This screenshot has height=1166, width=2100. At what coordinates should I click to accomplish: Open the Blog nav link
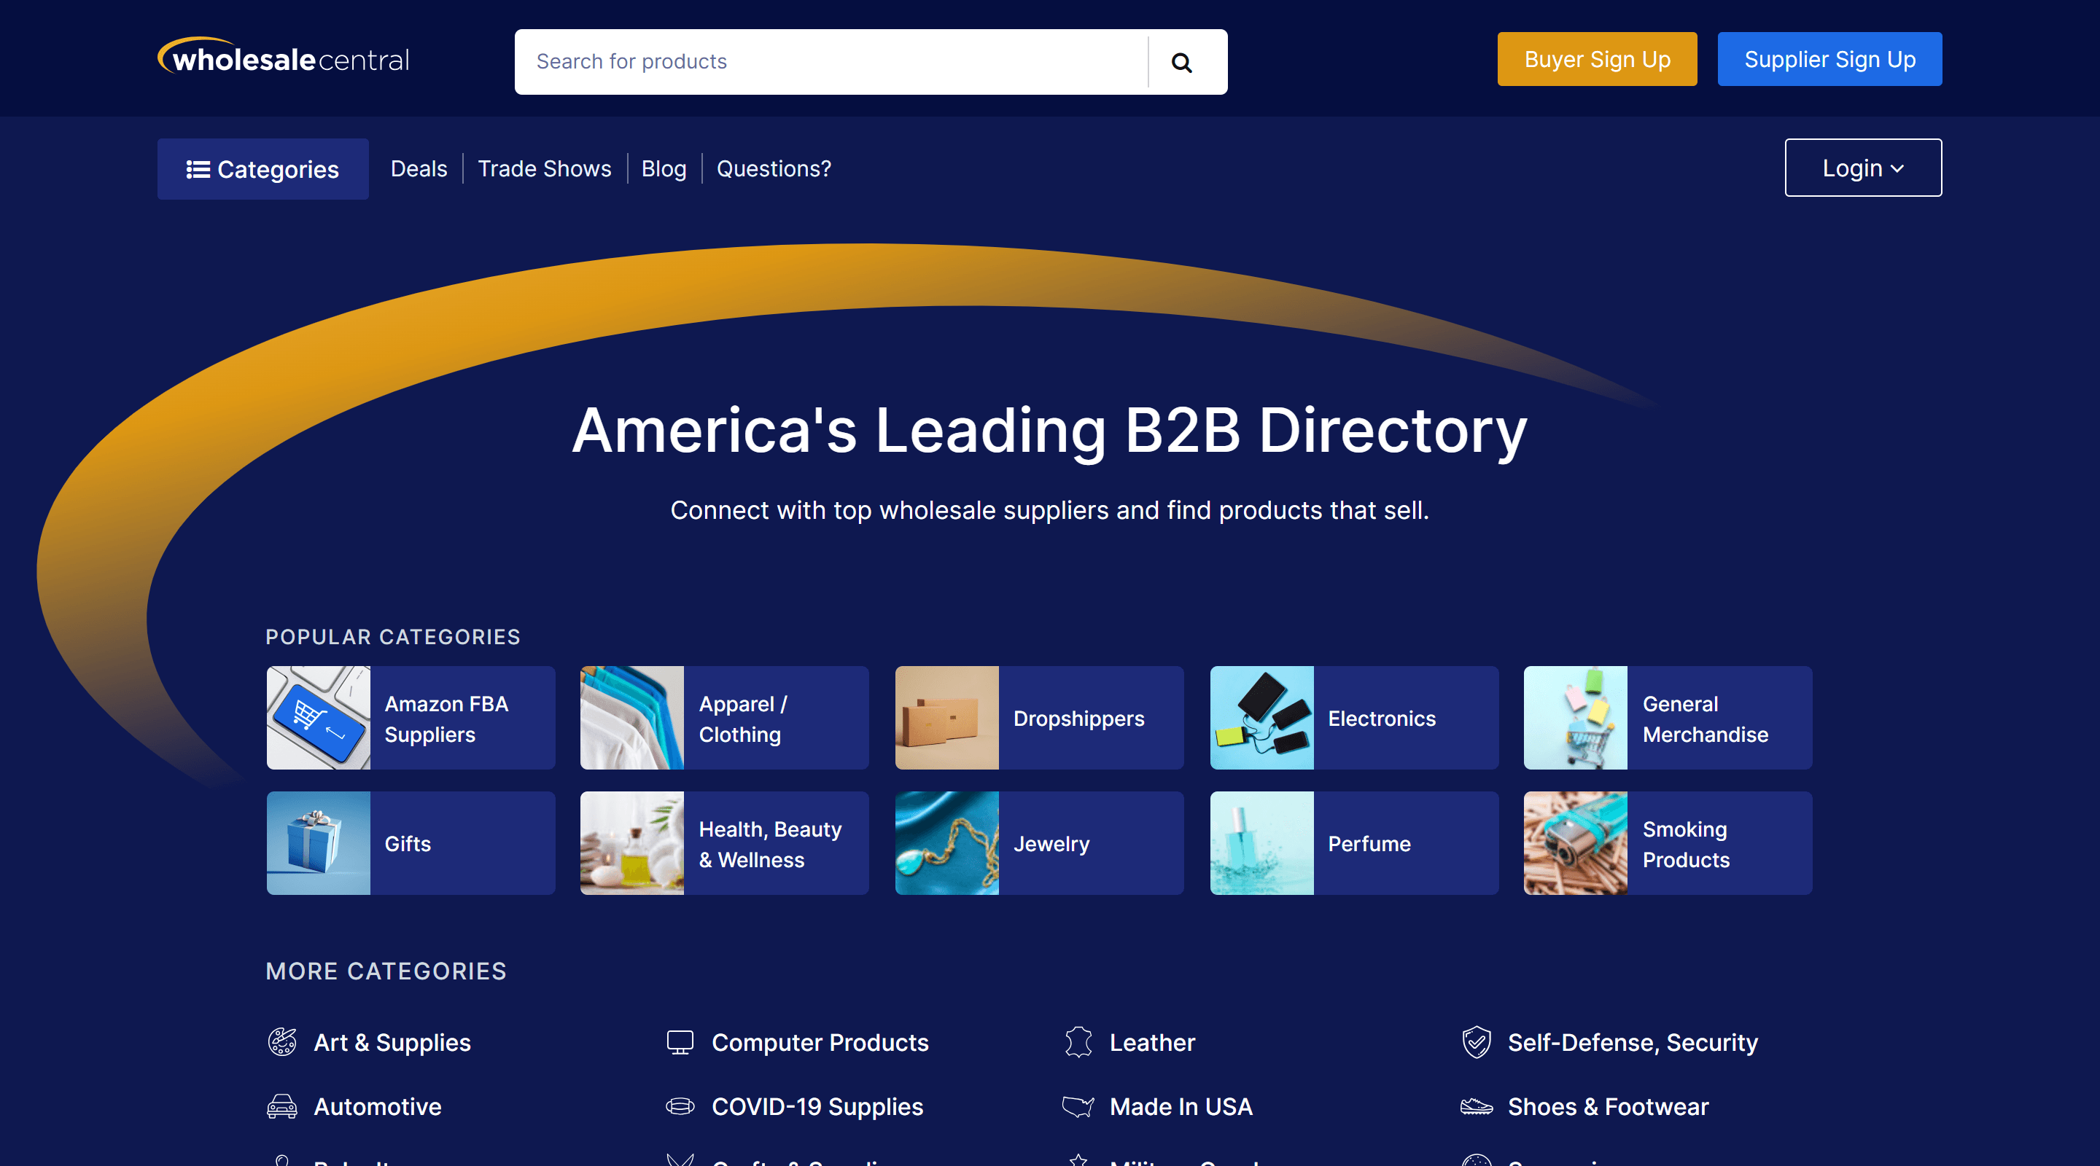tap(663, 168)
